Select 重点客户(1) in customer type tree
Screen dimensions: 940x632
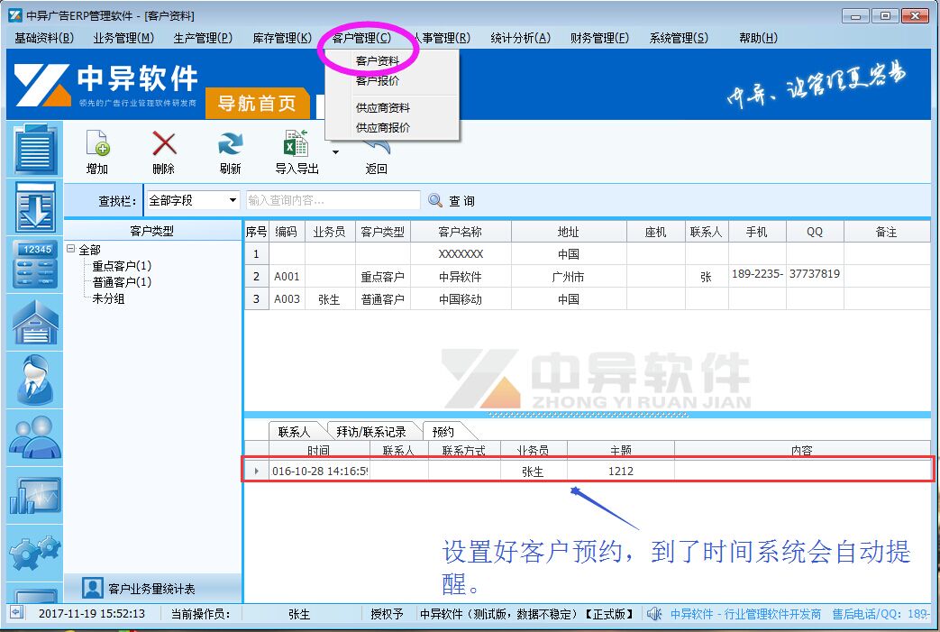pyautogui.click(x=122, y=266)
